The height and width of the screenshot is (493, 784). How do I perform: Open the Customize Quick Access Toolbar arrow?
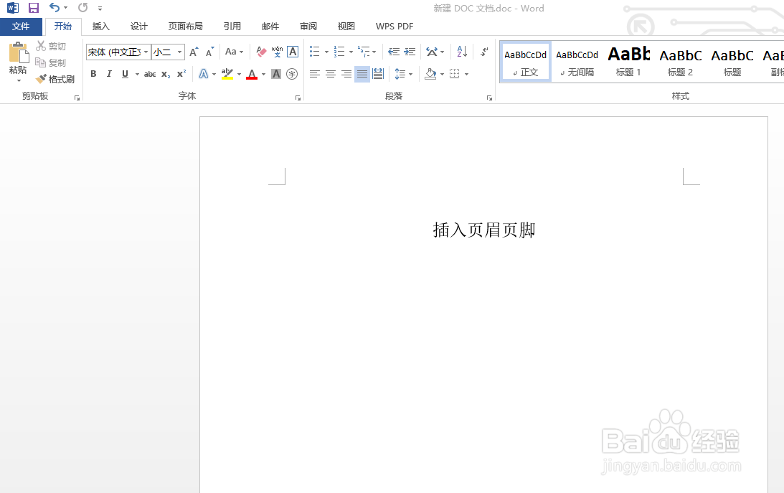coord(100,9)
